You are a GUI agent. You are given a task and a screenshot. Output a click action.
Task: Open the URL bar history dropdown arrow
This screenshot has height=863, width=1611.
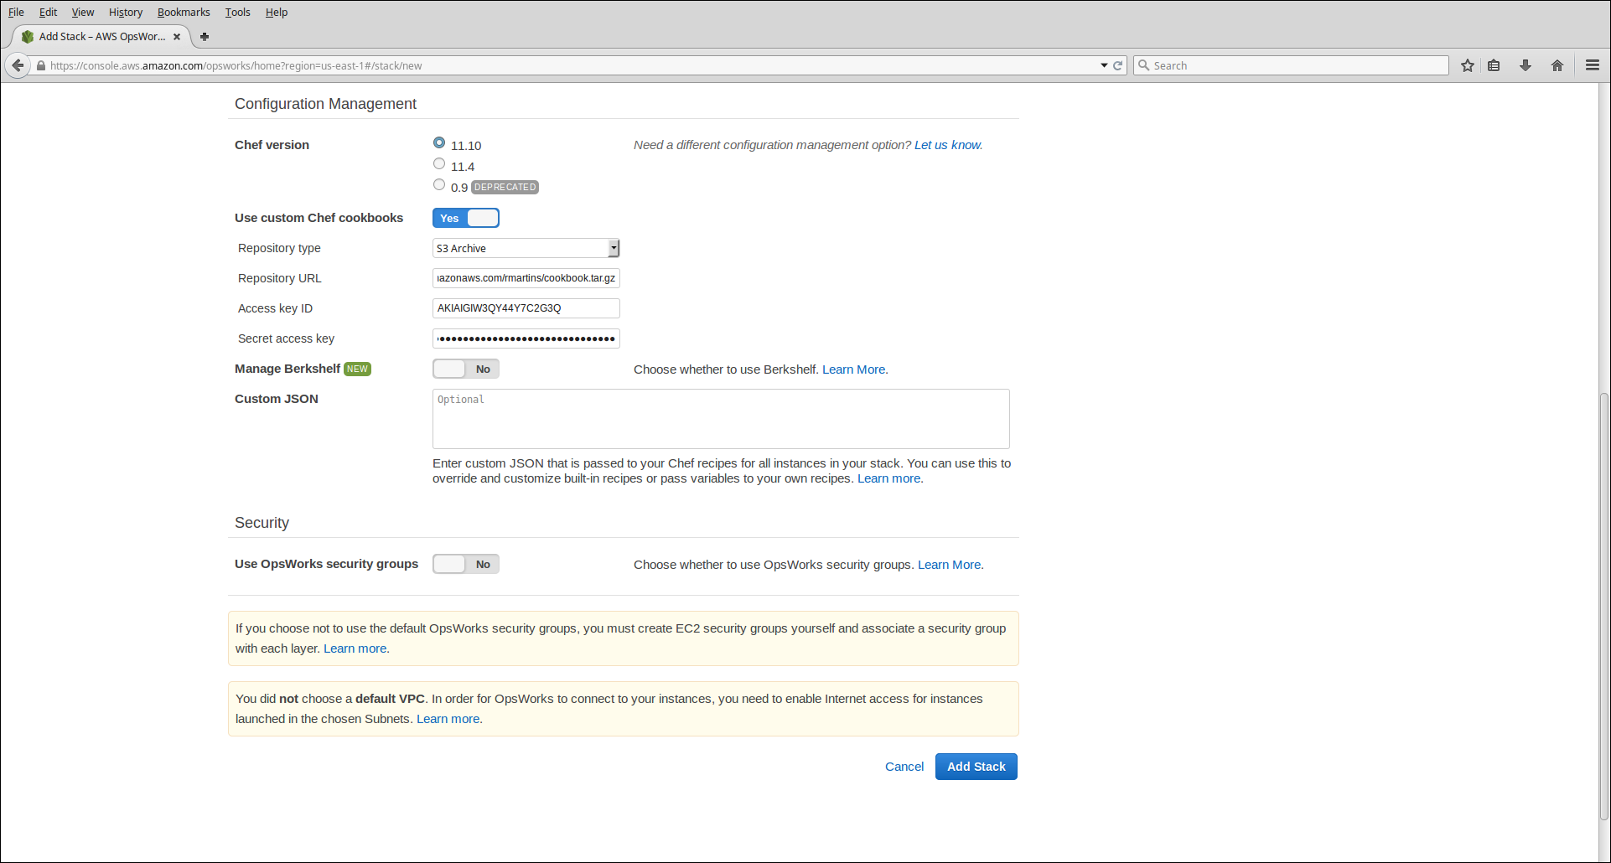(x=1104, y=65)
